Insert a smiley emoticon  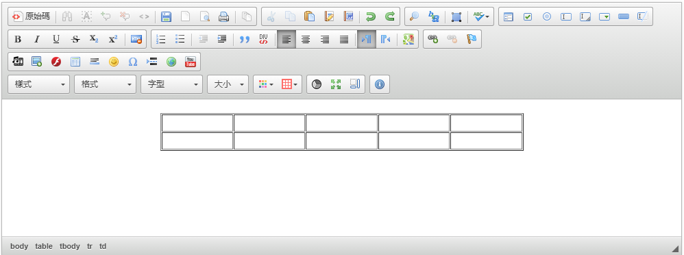[114, 62]
